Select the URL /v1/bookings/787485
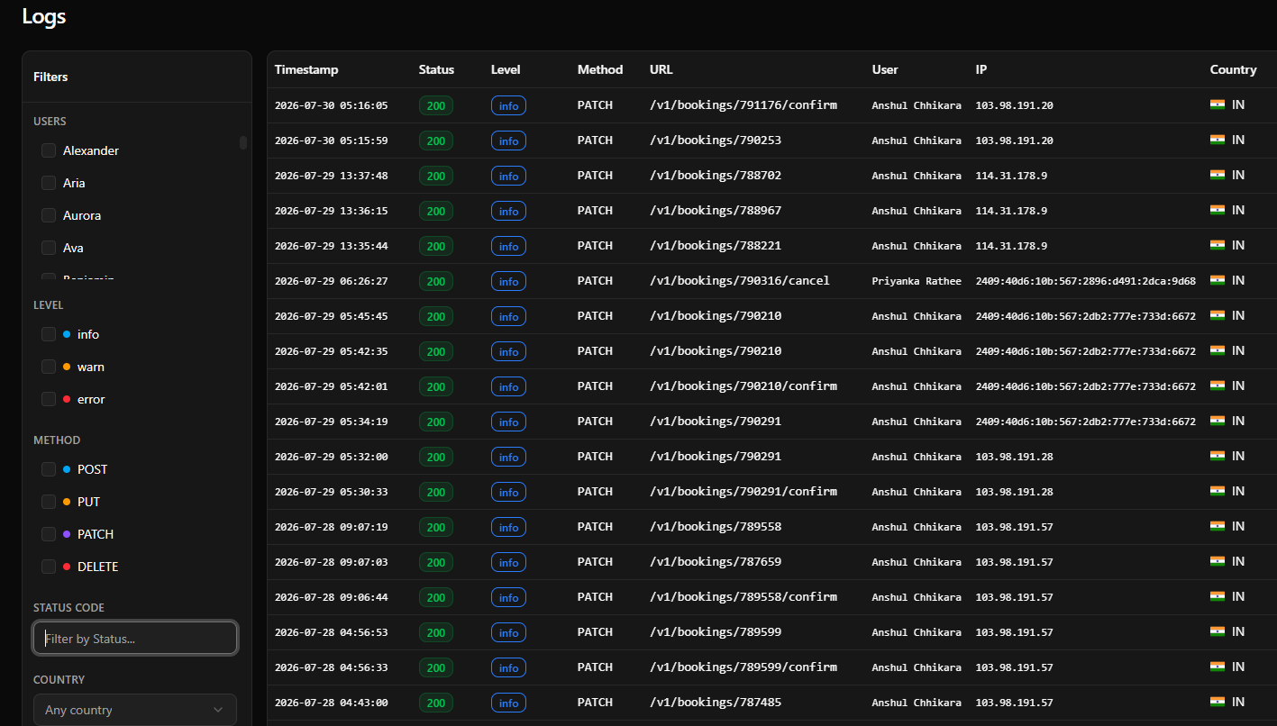Image resolution: width=1277 pixels, height=726 pixels. (x=716, y=702)
